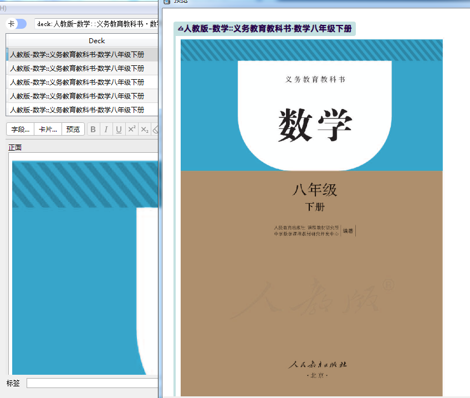Select the highlighted deck row in list

(82, 54)
